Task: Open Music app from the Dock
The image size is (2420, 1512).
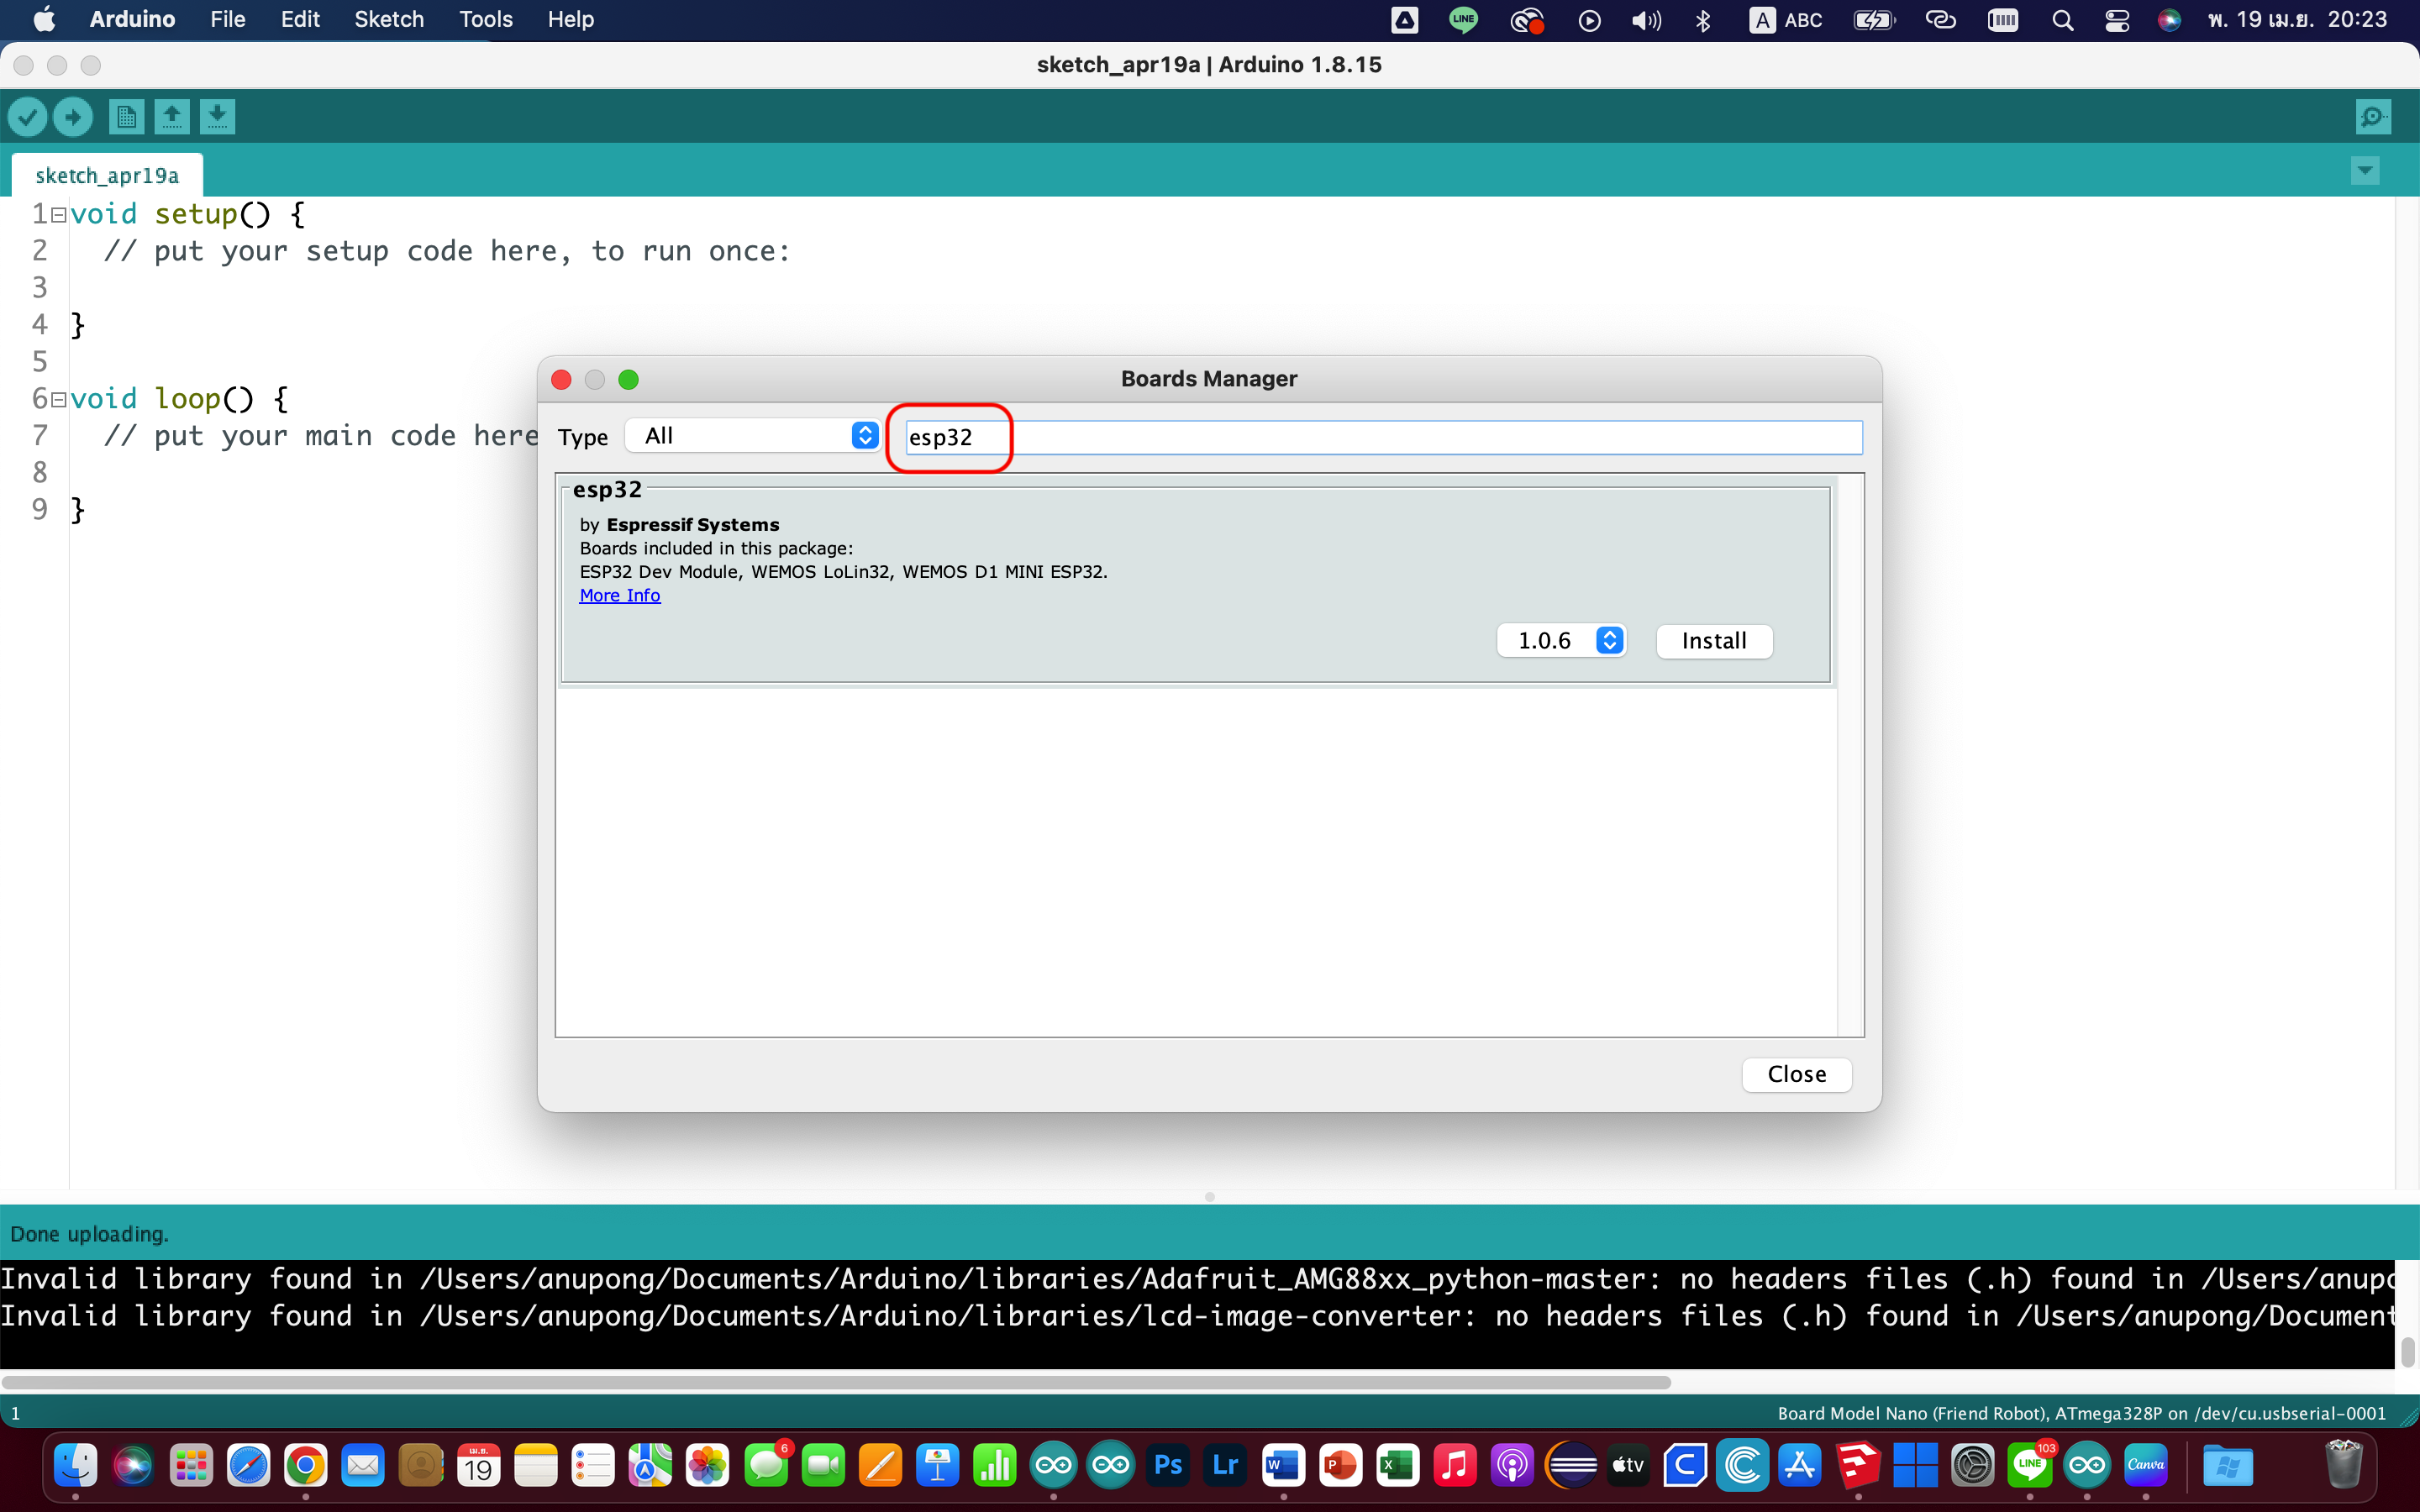Action: pyautogui.click(x=1455, y=1466)
